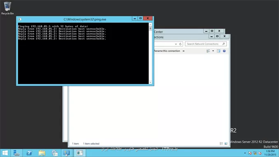This screenshot has height=157, width=279.
Task: Click the first system tray icon with red badge
Action: 250,153
